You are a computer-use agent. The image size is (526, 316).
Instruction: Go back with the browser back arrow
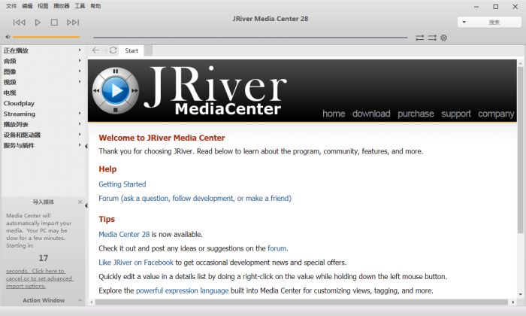(x=95, y=50)
